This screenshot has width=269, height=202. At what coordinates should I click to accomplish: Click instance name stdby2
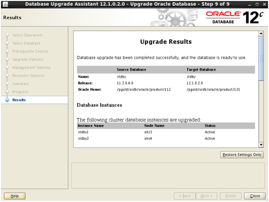coord(83,138)
